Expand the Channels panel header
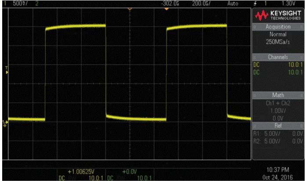Screen dimensions: 307x181 click(278, 57)
